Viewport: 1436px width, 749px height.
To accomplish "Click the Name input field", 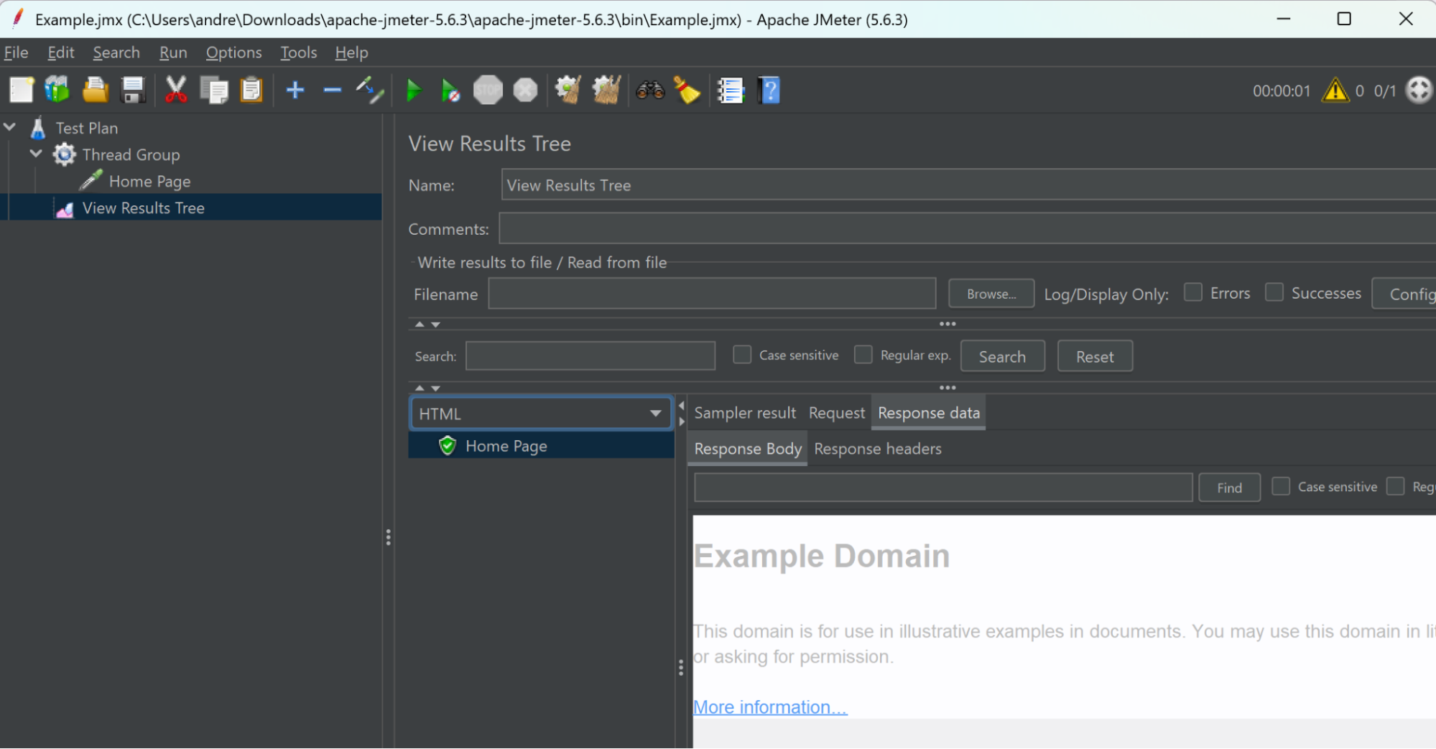I will pyautogui.click(x=968, y=185).
